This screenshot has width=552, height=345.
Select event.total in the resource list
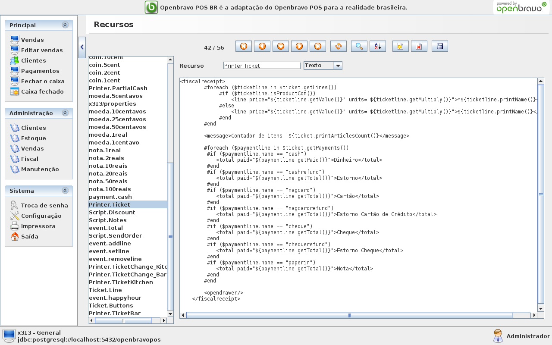(128, 228)
